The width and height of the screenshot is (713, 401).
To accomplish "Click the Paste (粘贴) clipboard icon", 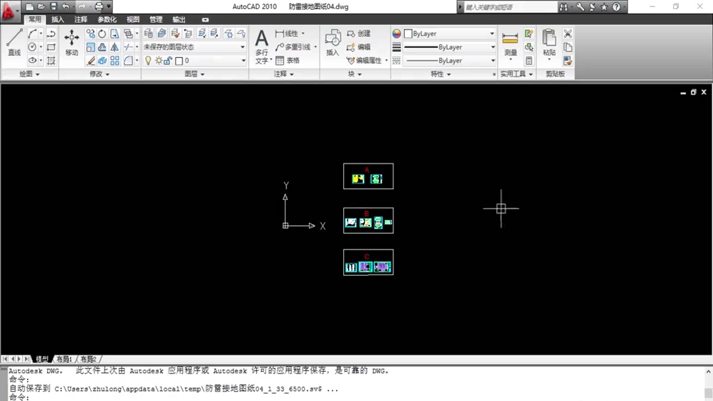I will tap(549, 42).
